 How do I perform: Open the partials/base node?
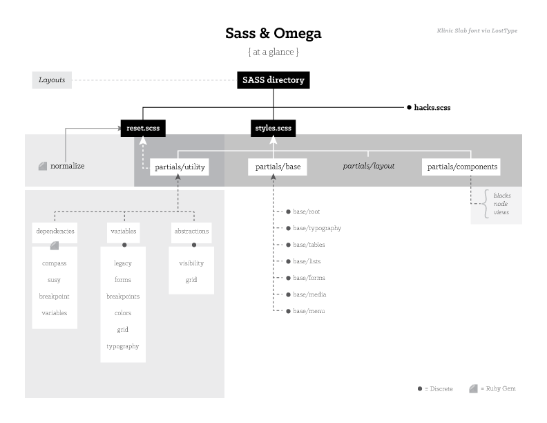click(x=277, y=167)
